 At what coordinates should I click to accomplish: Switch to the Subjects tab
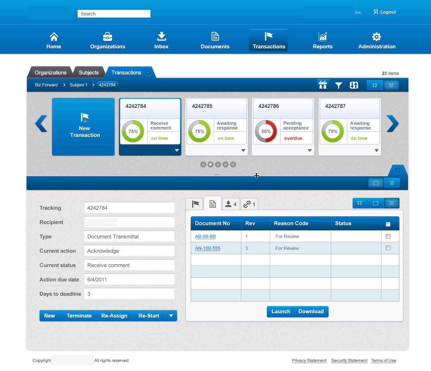(88, 73)
